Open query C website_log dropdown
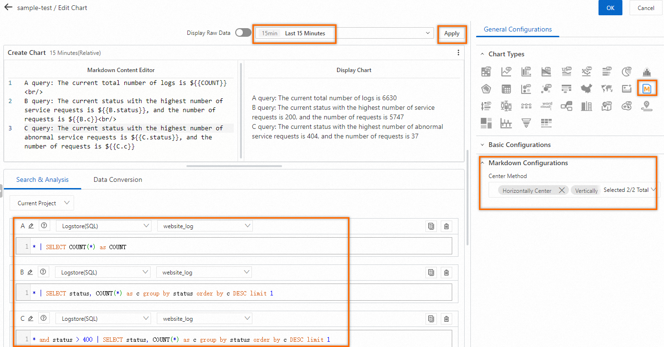The image size is (664, 347). (x=205, y=319)
